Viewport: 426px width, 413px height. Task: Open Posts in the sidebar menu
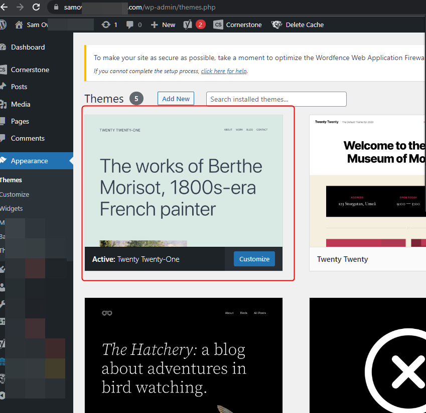click(19, 87)
